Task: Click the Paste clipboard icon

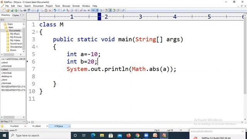Action: pos(46,10)
